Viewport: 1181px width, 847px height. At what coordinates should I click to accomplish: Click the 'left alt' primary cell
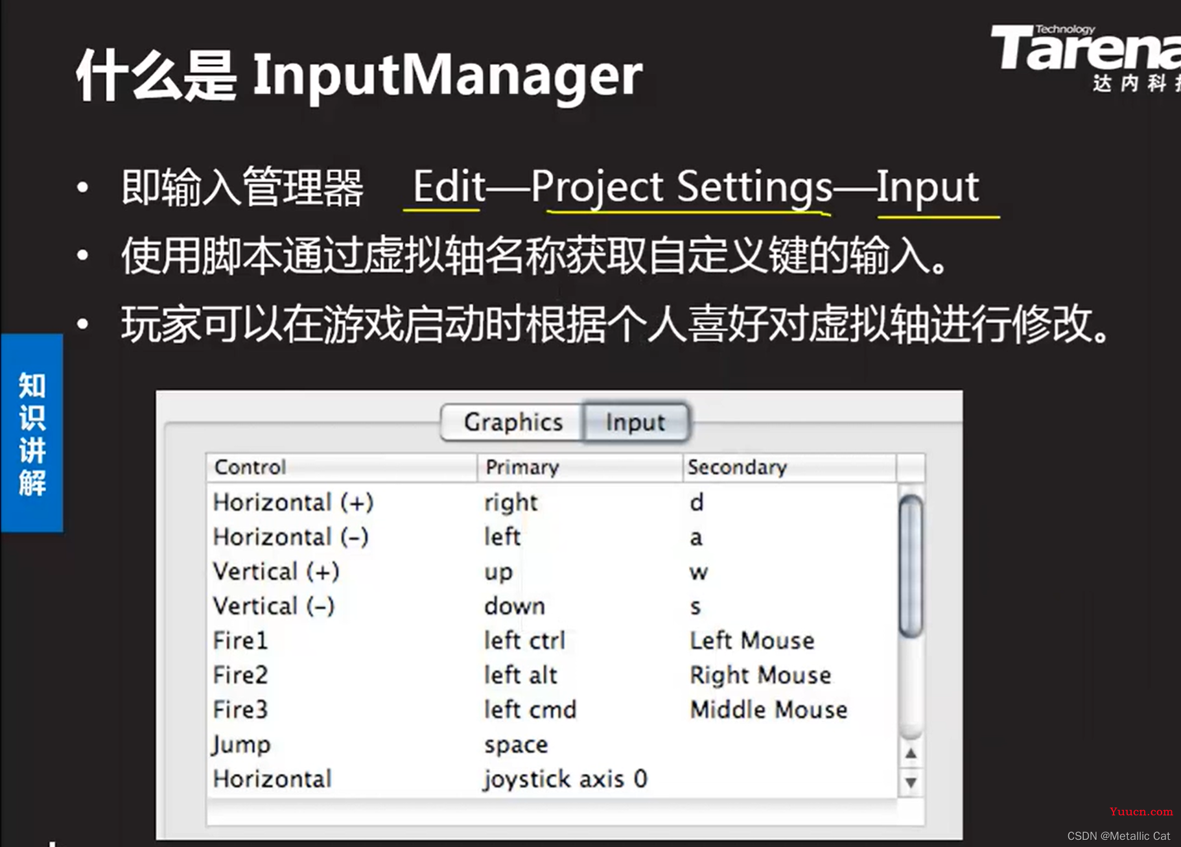click(520, 675)
